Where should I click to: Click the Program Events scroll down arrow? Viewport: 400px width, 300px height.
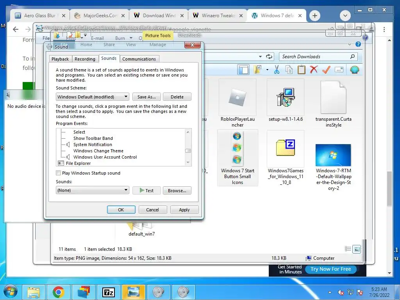tap(188, 162)
